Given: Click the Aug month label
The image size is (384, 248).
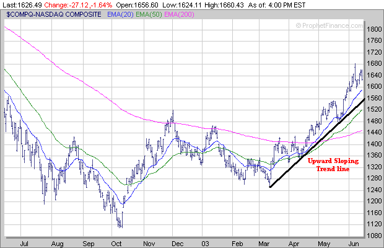Looking at the screenshot, I should [x=58, y=244].
